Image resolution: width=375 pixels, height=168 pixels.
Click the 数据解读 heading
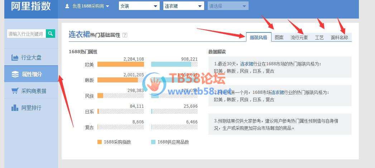217,52
